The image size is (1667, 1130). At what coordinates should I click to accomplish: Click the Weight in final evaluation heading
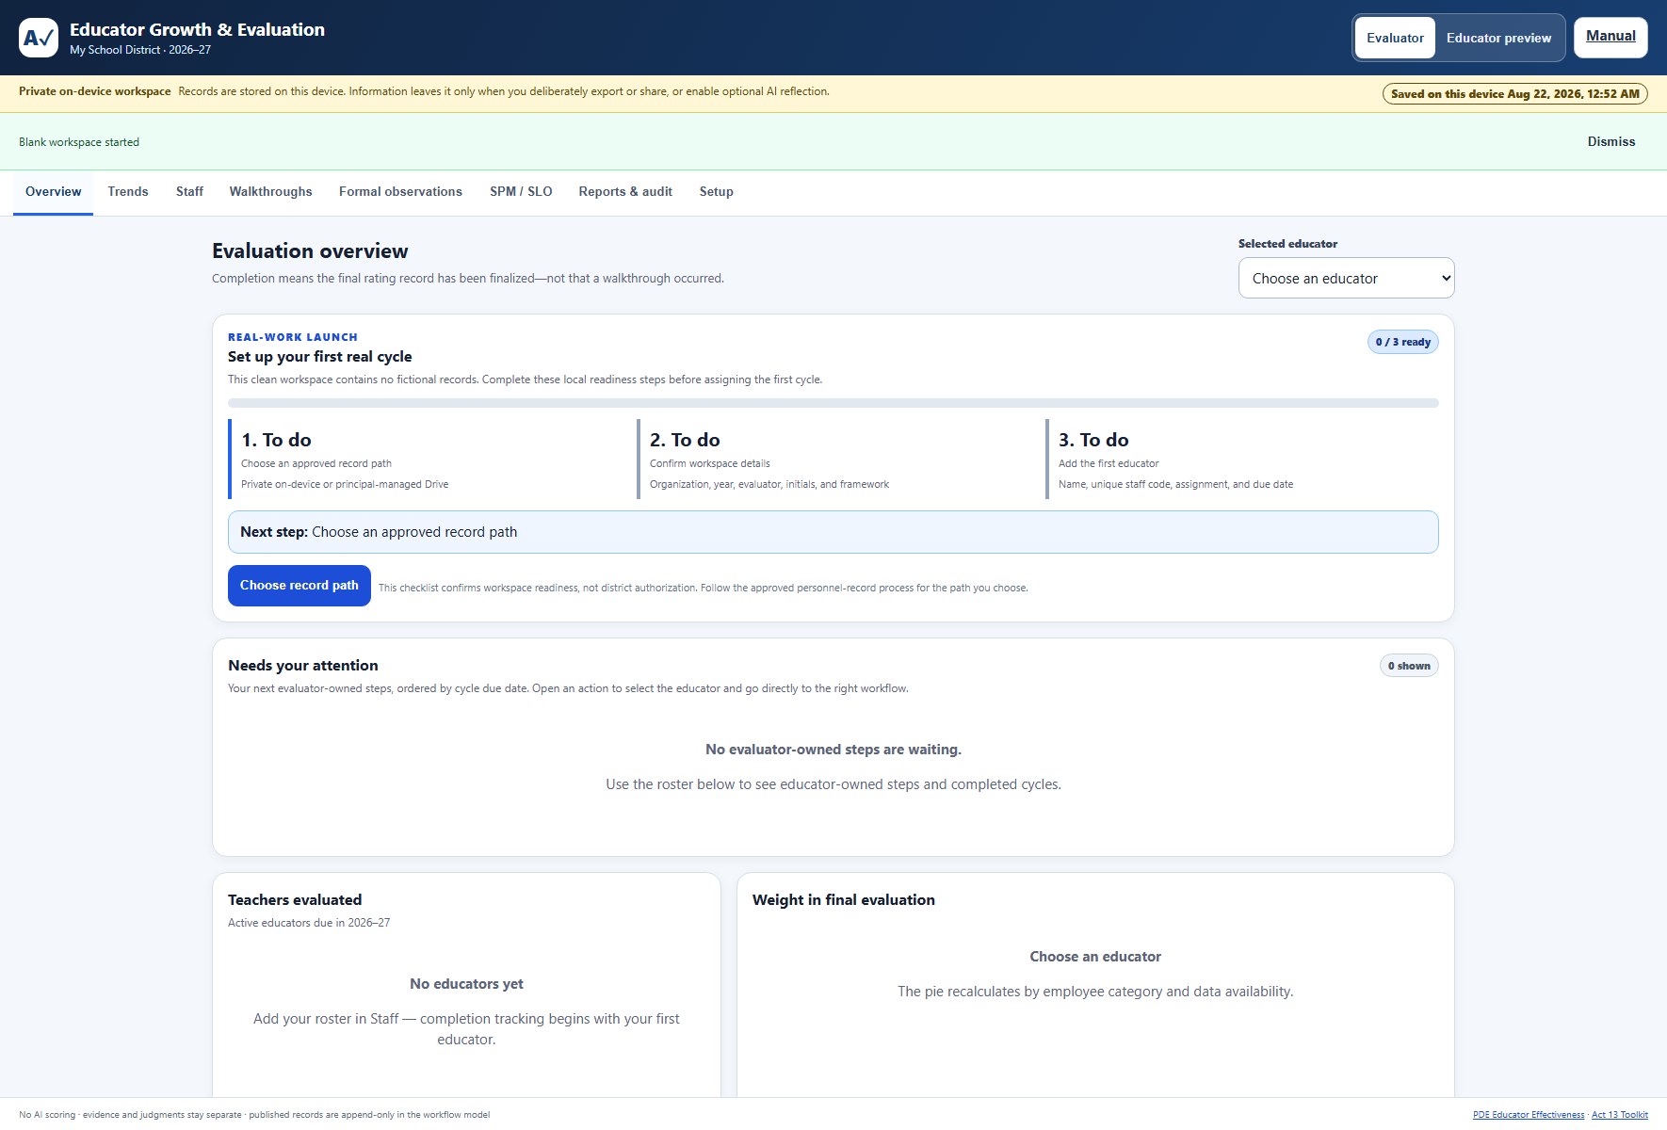click(x=844, y=900)
